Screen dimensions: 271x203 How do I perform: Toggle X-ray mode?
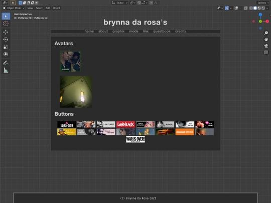pos(245,8)
